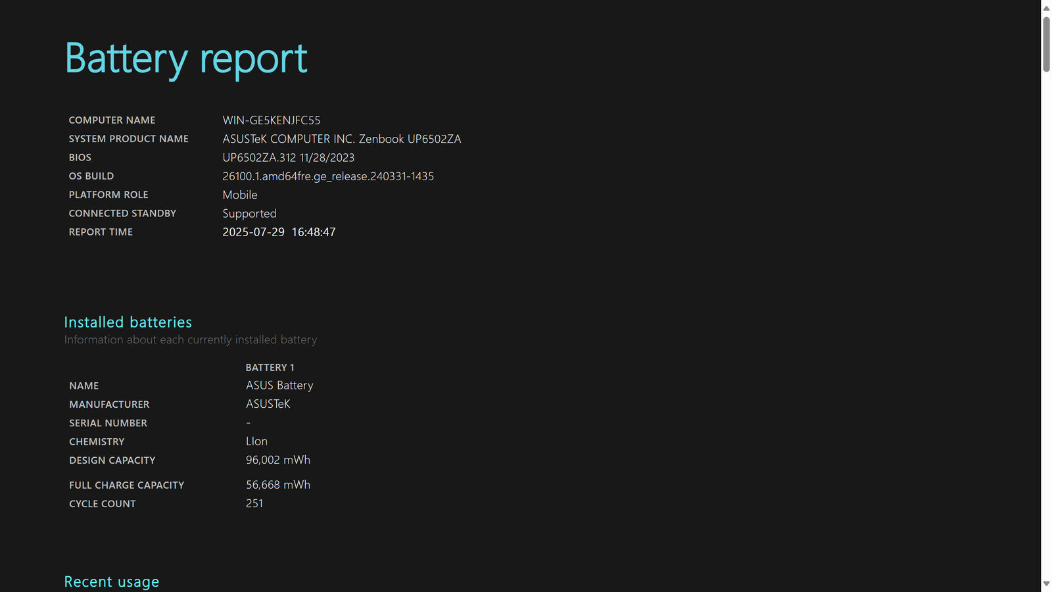
Task: Select the computer name WIN-GE5KENJFC55
Action: click(x=272, y=120)
